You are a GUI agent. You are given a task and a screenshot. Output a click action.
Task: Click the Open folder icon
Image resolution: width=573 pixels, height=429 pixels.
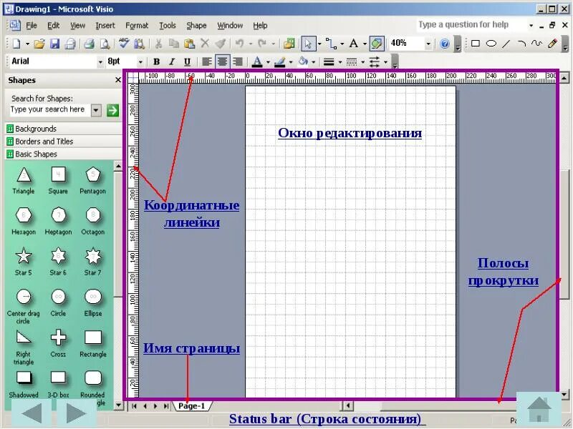pyautogui.click(x=39, y=44)
